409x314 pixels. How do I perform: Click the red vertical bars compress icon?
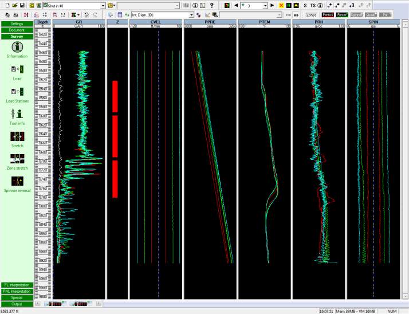(x=26, y=15)
